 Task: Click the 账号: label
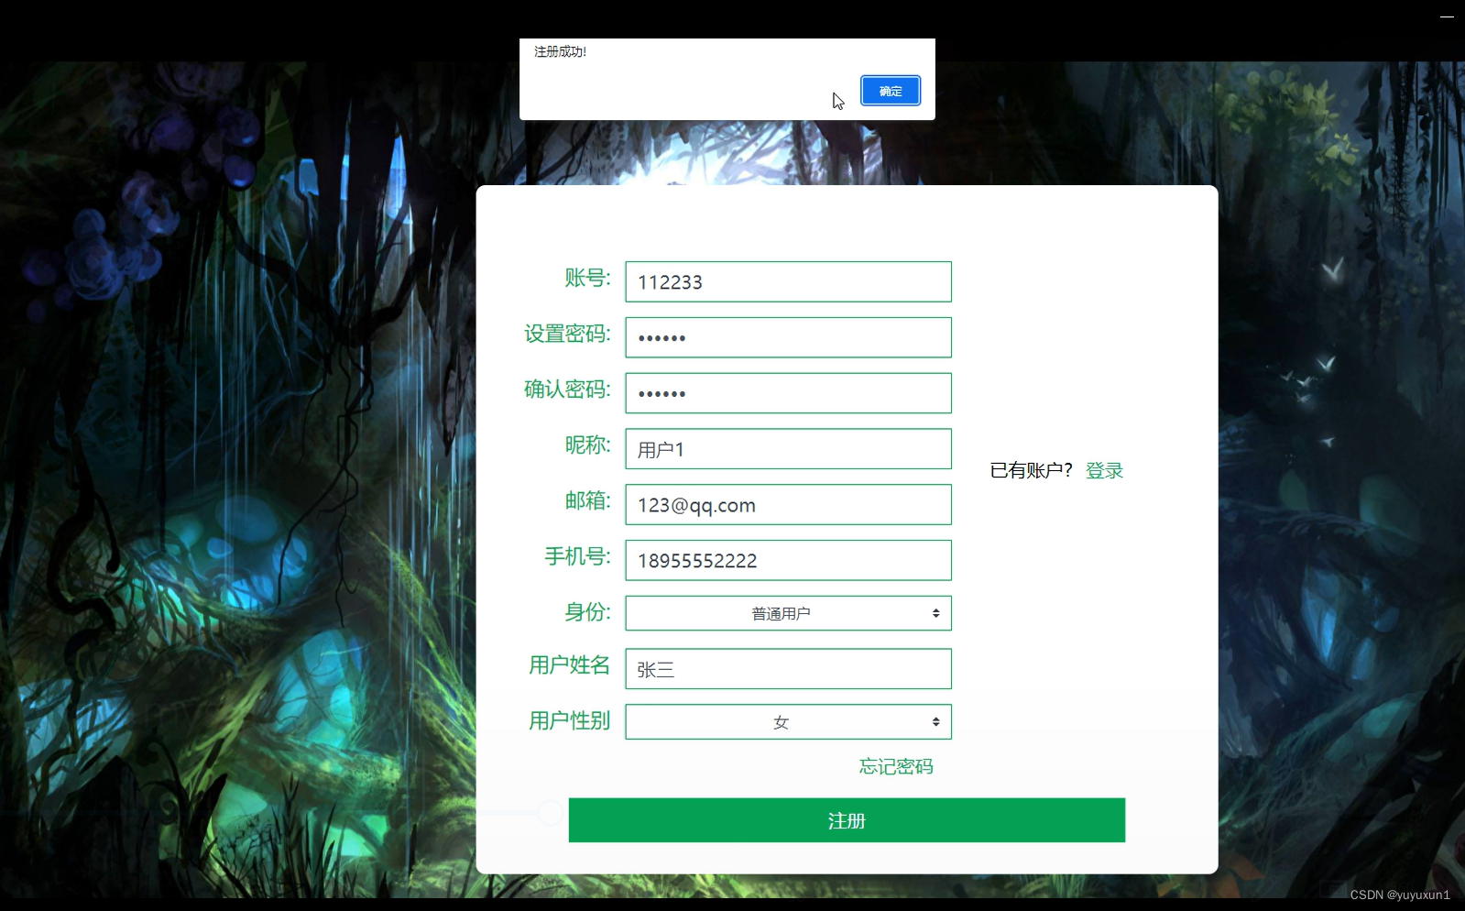point(587,278)
